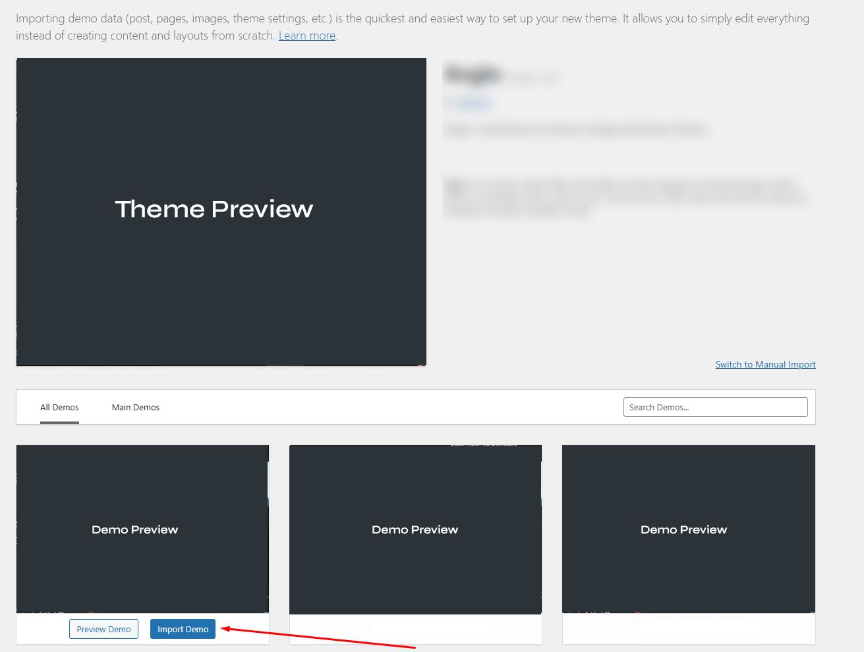Select the All Demos tab
The height and width of the screenshot is (652, 864).
(59, 407)
